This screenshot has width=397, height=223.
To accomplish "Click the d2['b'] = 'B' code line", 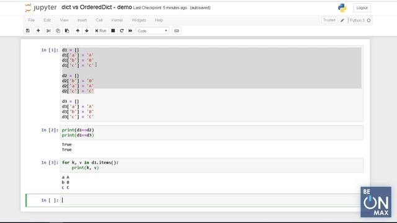I will pos(78,81).
